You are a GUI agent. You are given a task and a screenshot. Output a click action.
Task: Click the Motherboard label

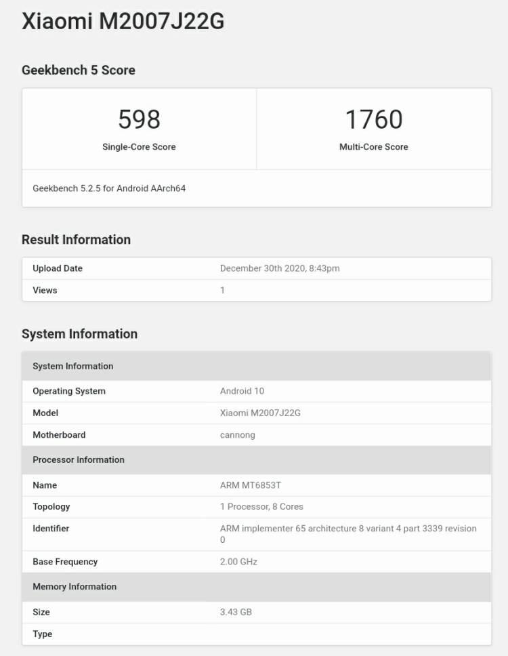point(59,434)
